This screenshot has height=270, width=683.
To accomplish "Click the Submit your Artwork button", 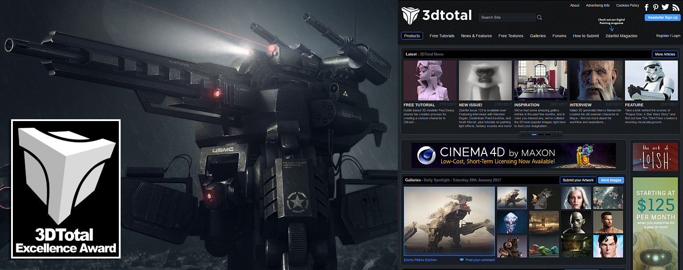I will pyautogui.click(x=578, y=180).
